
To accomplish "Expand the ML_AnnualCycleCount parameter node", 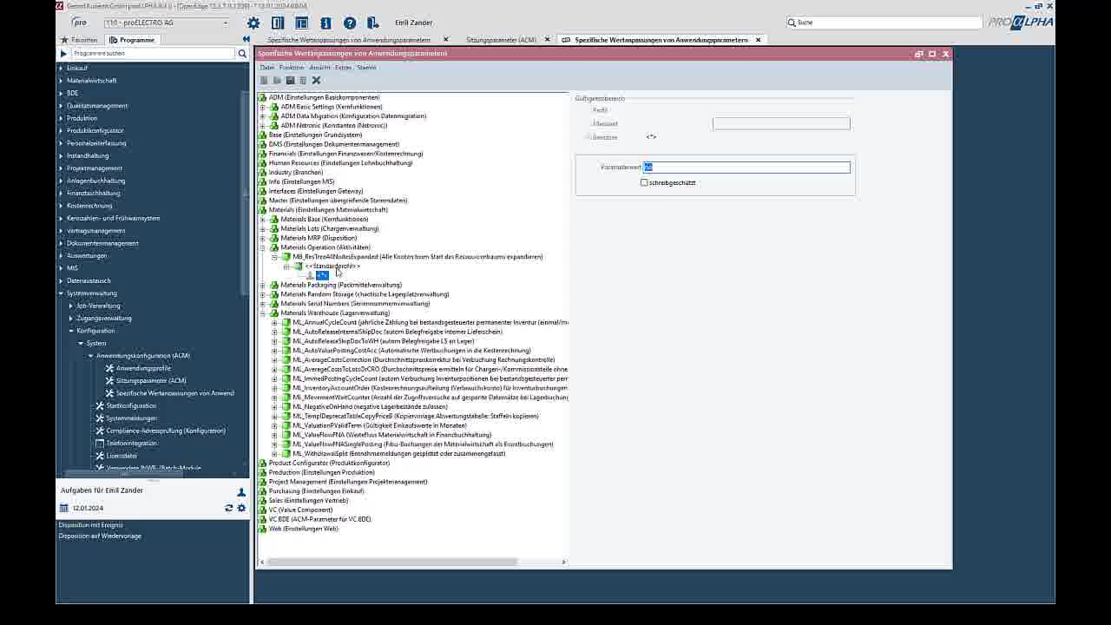I will [274, 323].
